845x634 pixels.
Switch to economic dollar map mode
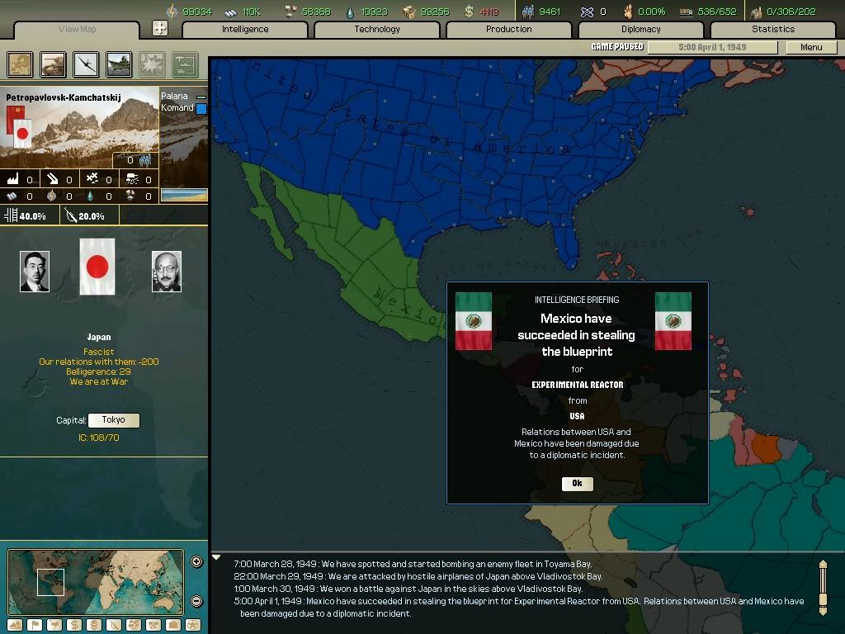click(74, 625)
